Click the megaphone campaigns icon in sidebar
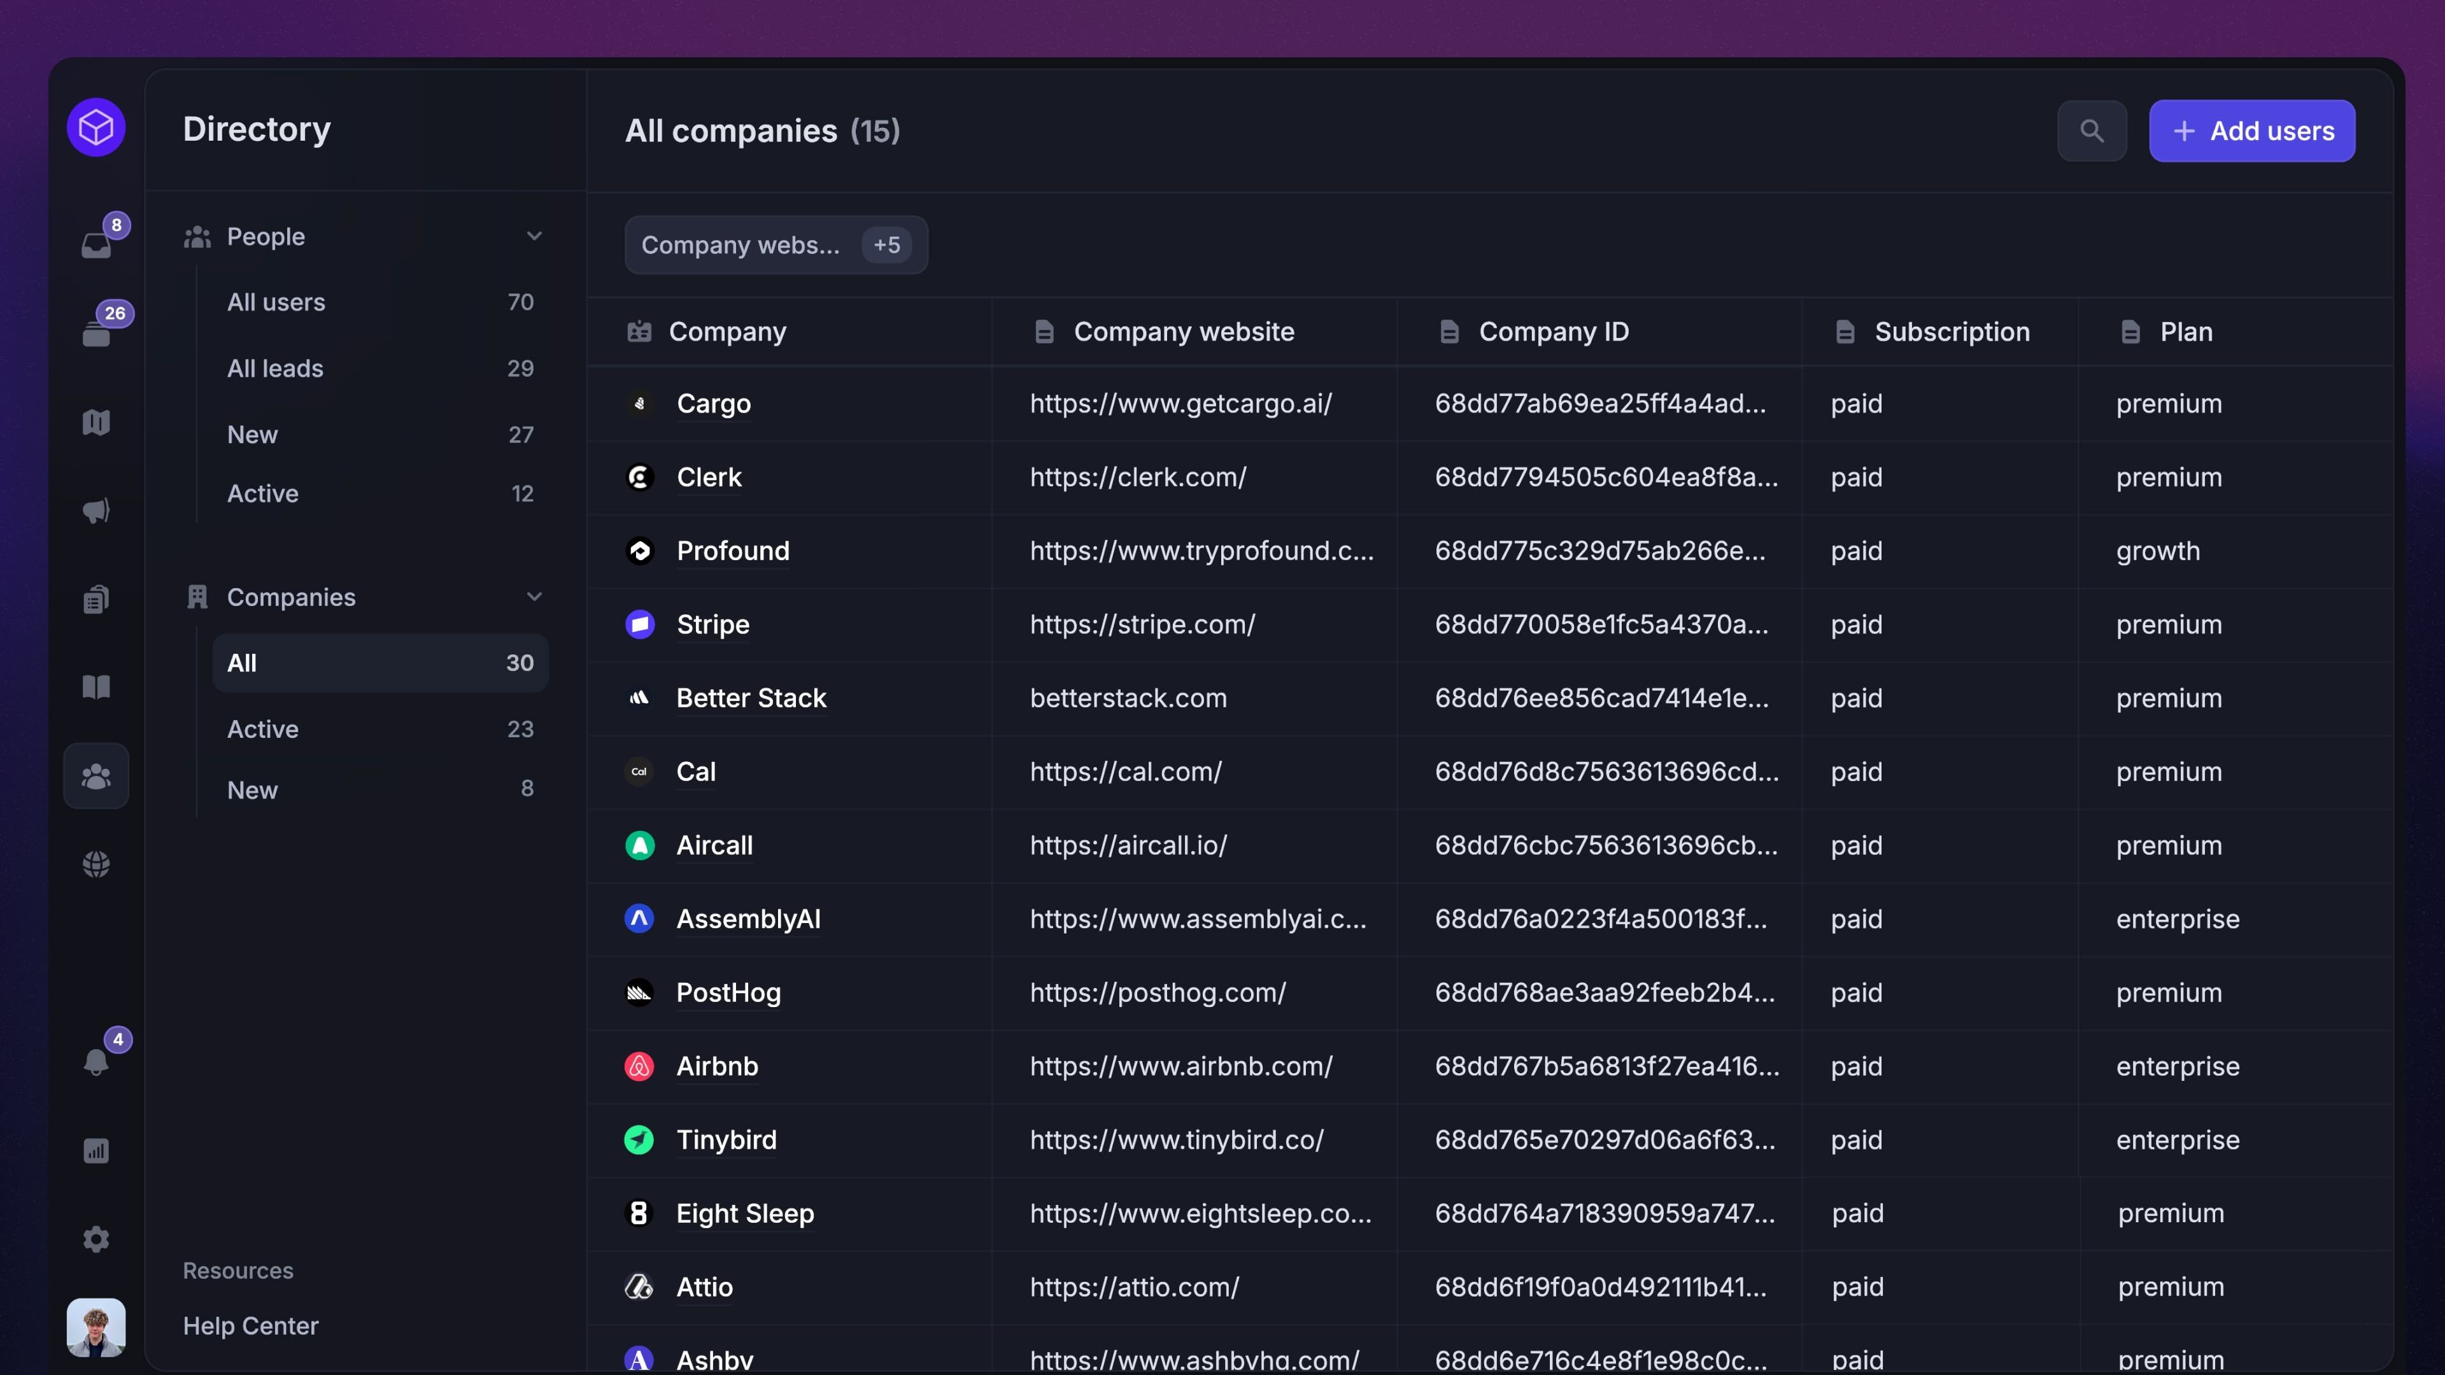The image size is (2445, 1375). click(x=97, y=511)
